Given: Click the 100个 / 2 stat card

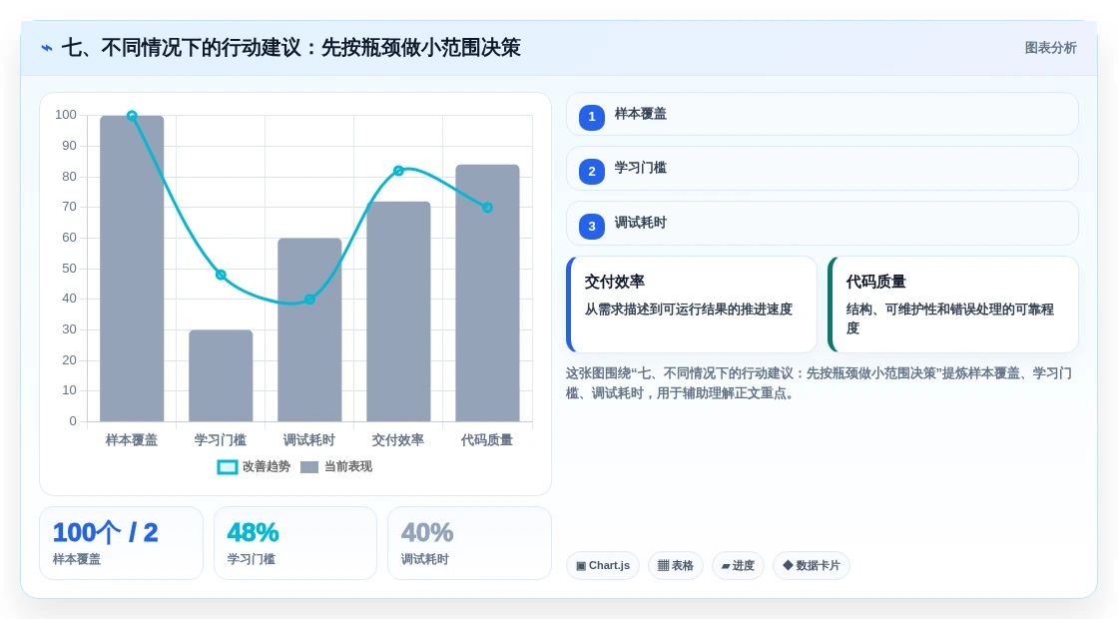Looking at the screenshot, I should [121, 543].
